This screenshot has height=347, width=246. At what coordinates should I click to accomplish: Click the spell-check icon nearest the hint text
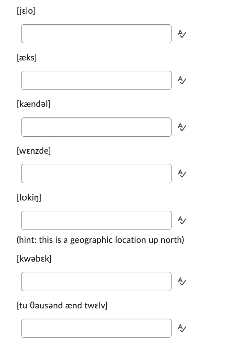181,220
